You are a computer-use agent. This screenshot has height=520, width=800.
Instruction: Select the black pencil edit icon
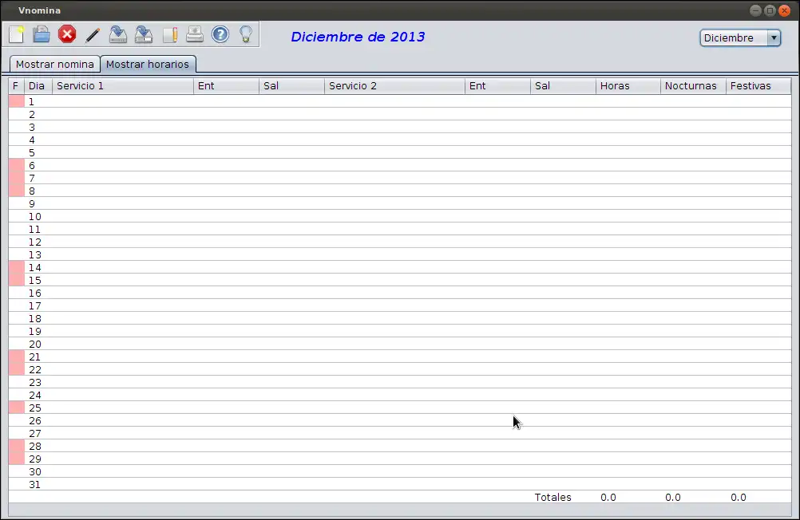click(93, 34)
